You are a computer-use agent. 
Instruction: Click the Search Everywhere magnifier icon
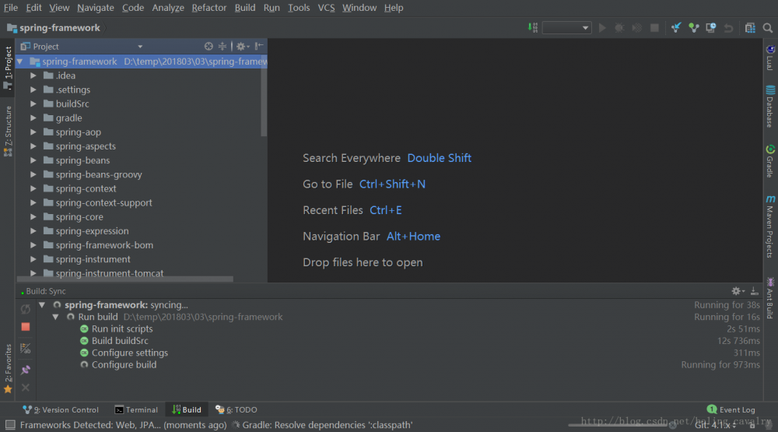(768, 28)
